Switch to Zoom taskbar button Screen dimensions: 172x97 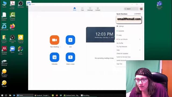coord(25,95)
